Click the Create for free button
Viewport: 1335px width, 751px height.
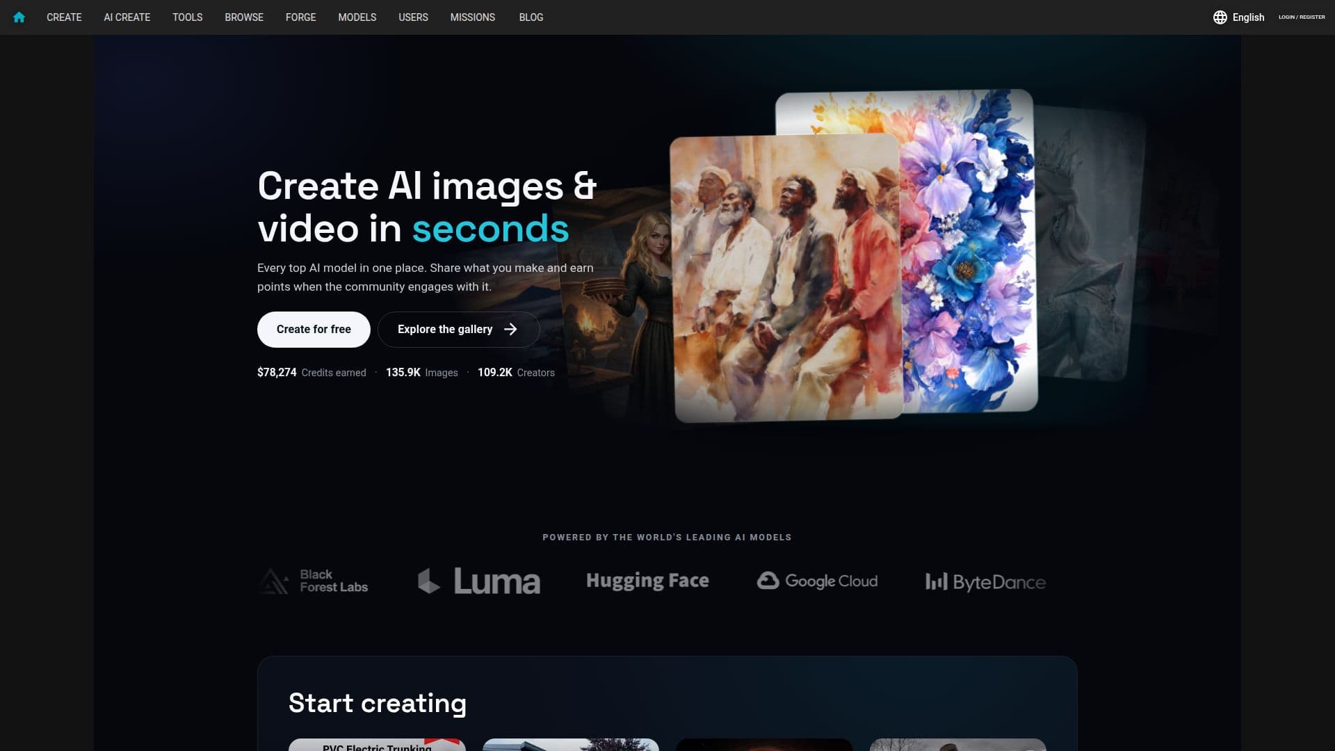314,330
